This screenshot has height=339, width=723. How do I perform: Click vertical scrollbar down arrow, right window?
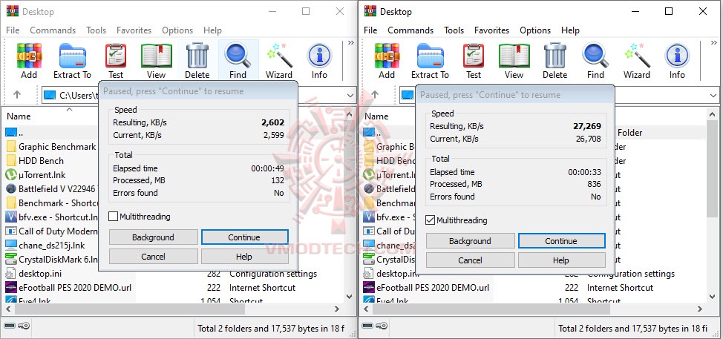[712, 296]
